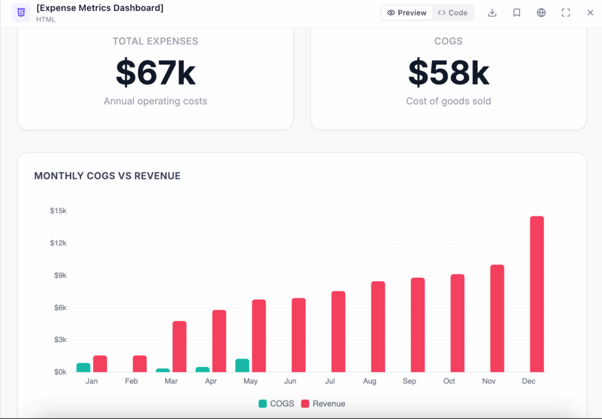Click the 'Jul' month axis label
This screenshot has height=419, width=602.
330,381
